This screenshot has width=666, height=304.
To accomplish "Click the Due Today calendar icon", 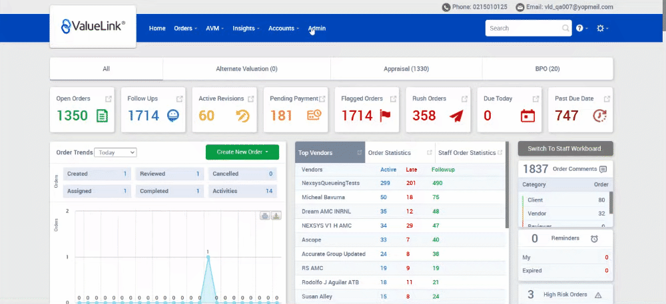I will (x=527, y=116).
